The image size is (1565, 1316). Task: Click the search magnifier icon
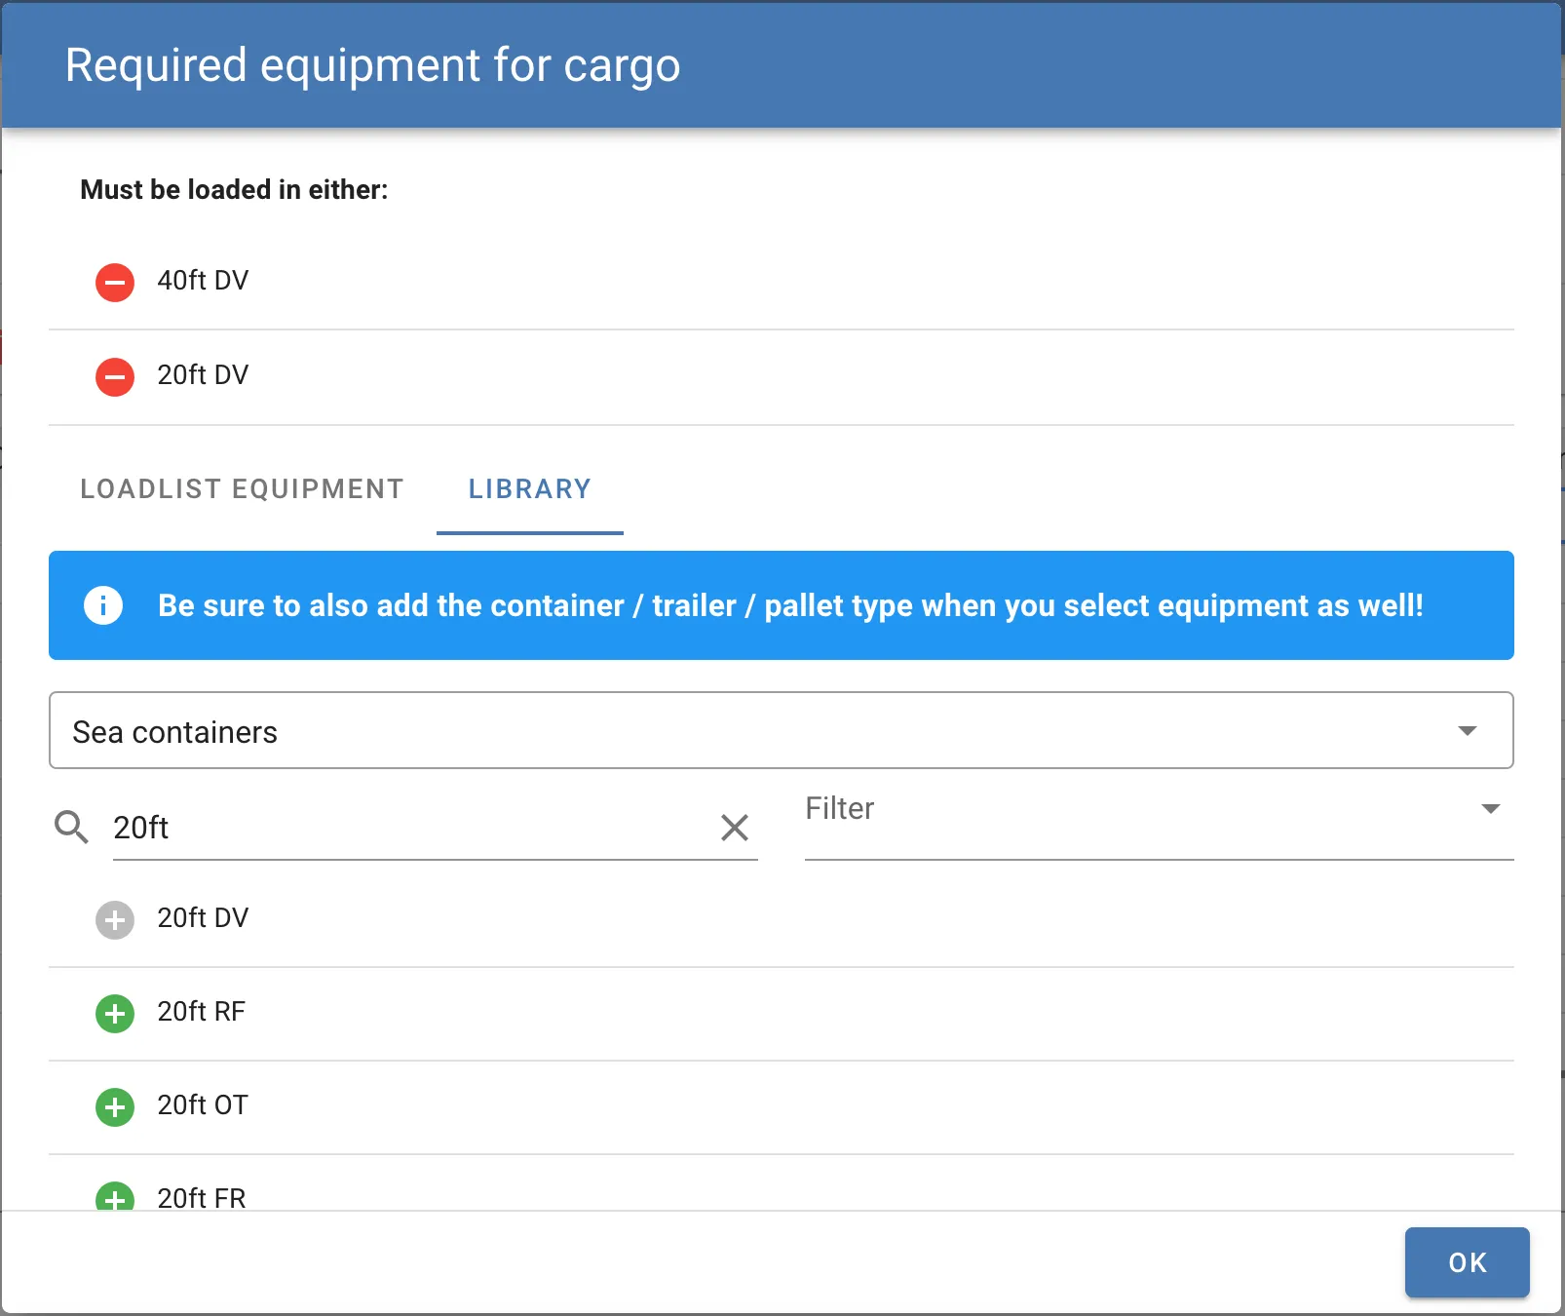(70, 828)
